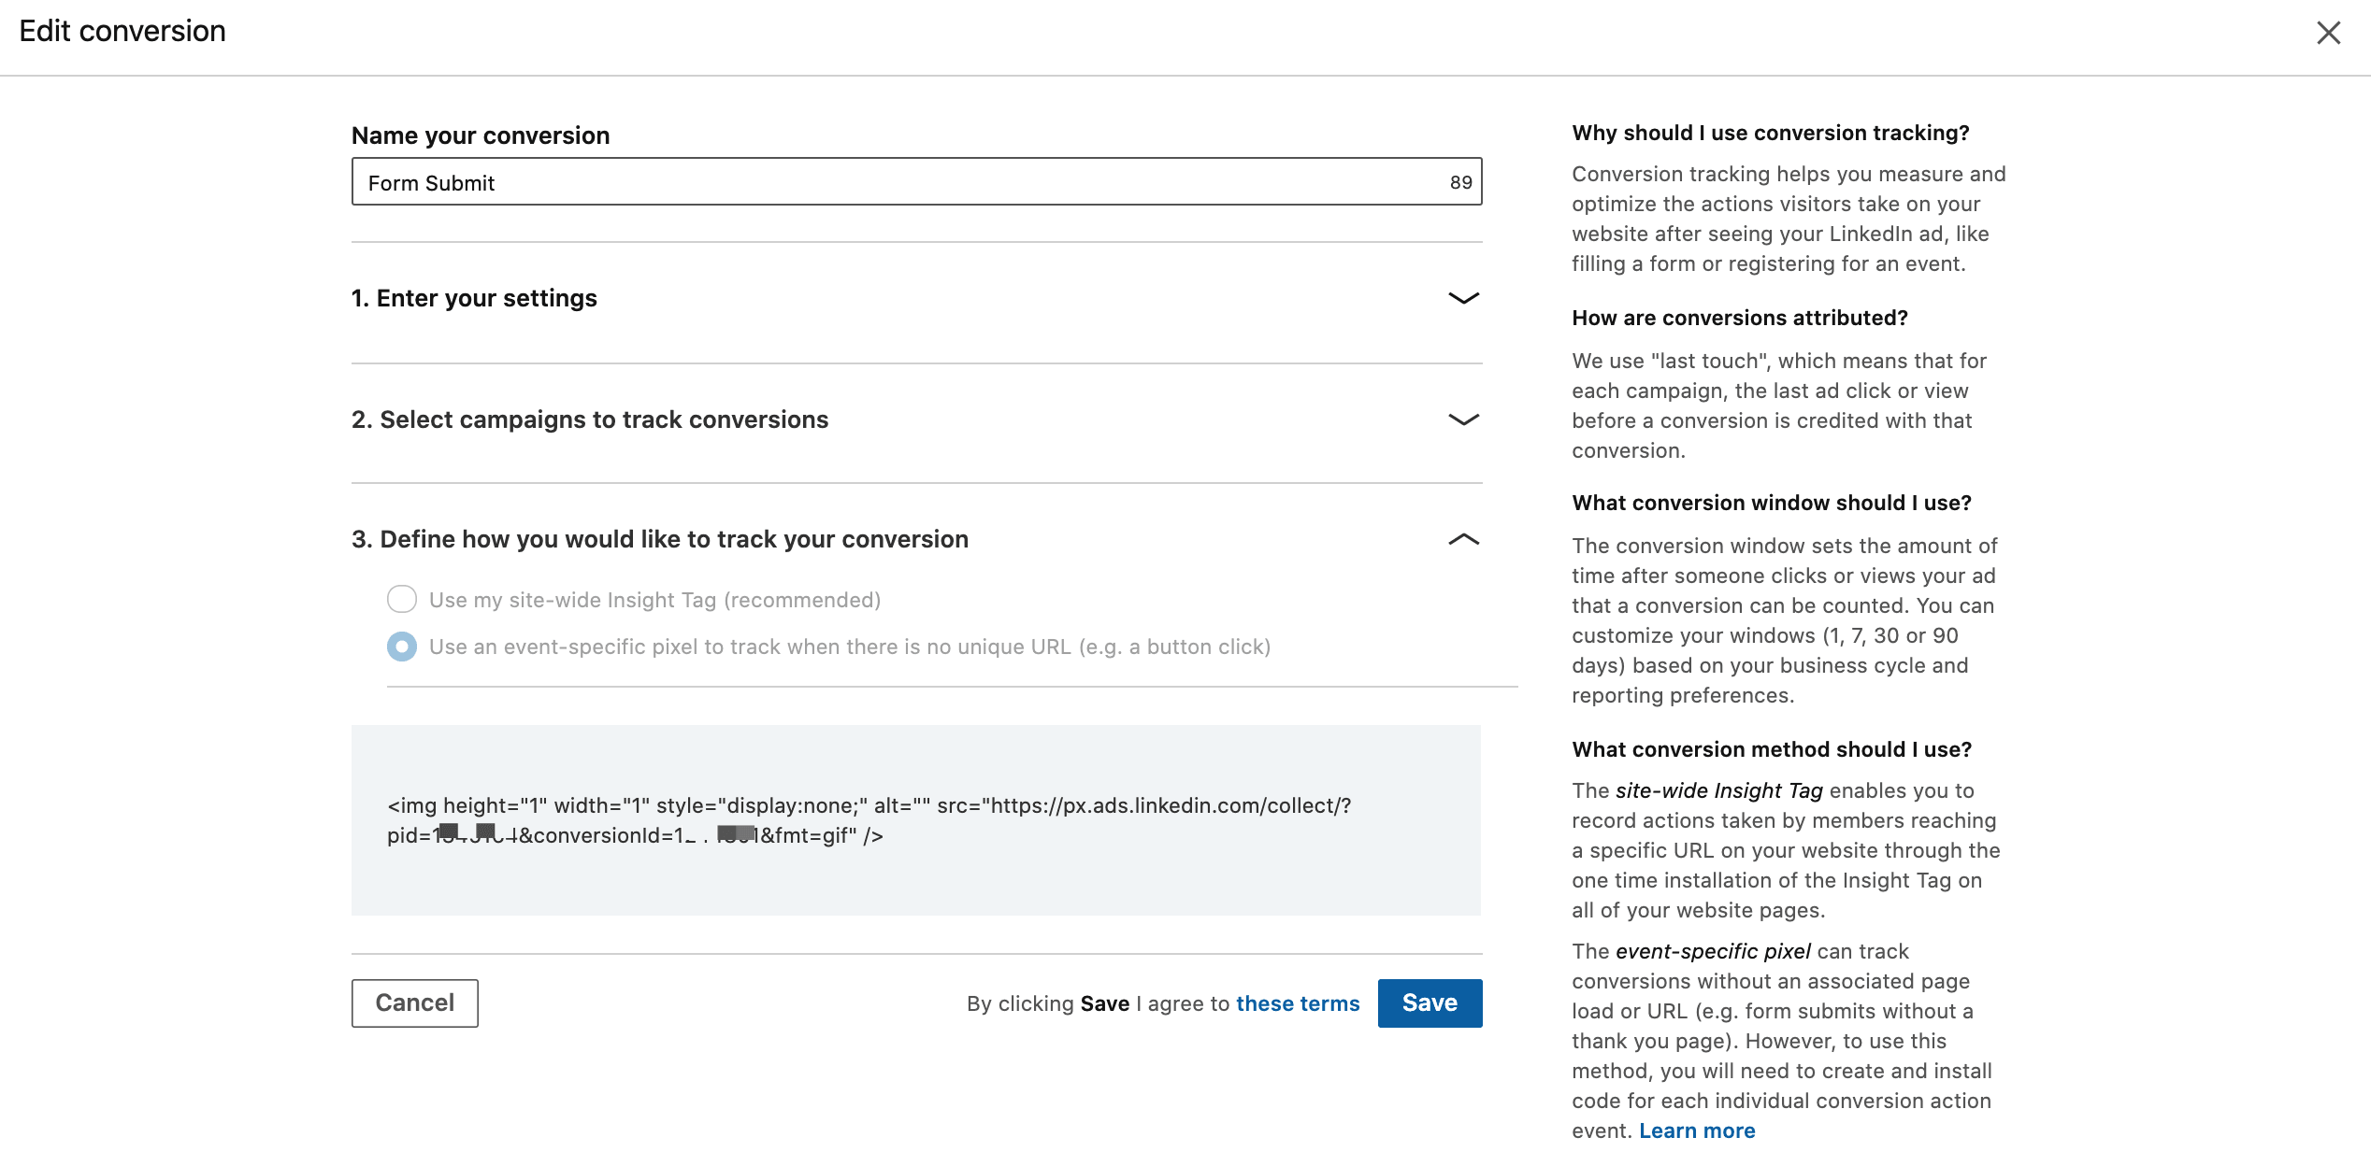The height and width of the screenshot is (1166, 2371).
Task: Click the '1. Enter your settings' heading
Action: click(x=474, y=298)
